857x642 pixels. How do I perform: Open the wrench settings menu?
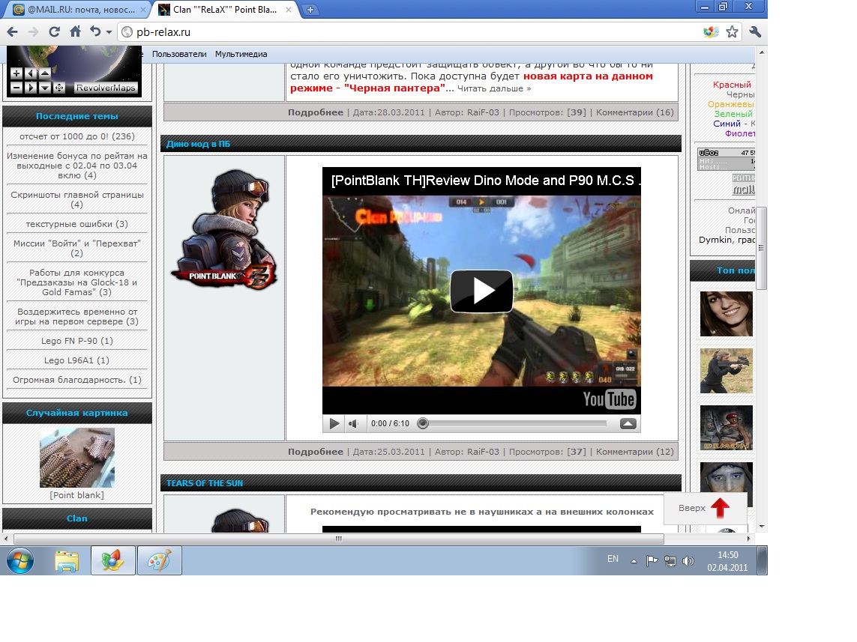(754, 32)
